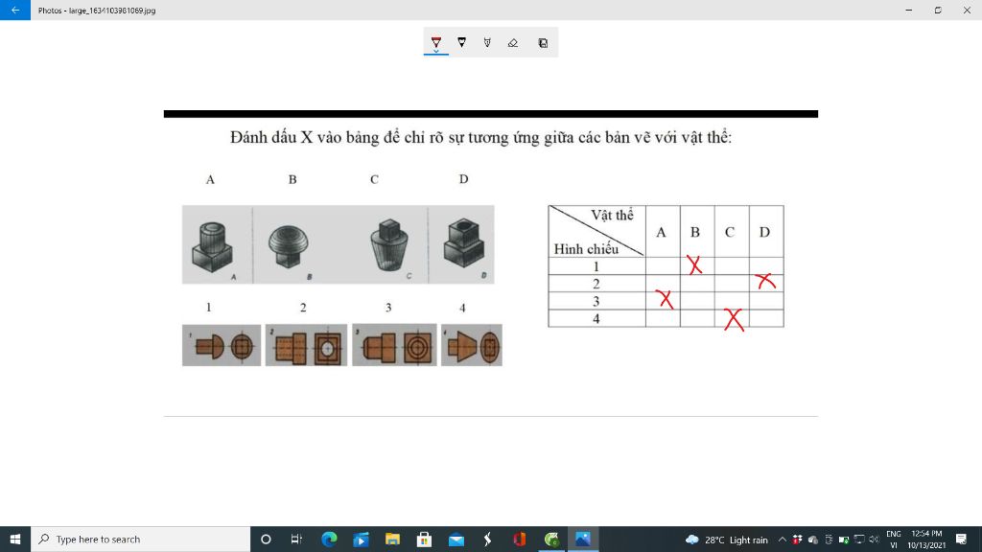Click projection drawing number 3
Screen dimensions: 982x552
(x=394, y=345)
